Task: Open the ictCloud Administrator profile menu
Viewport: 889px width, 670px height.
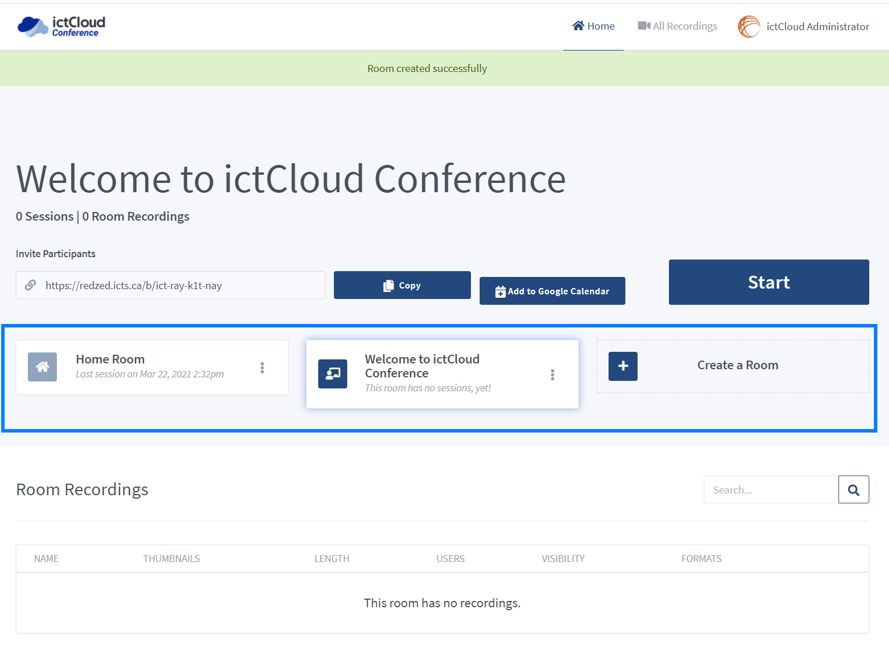Action: pyautogui.click(x=804, y=26)
